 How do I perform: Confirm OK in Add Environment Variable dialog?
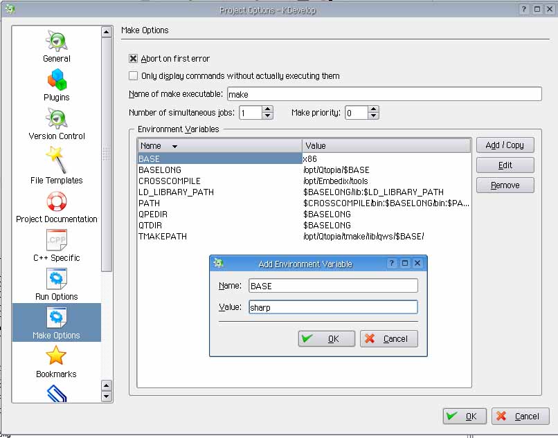326,338
